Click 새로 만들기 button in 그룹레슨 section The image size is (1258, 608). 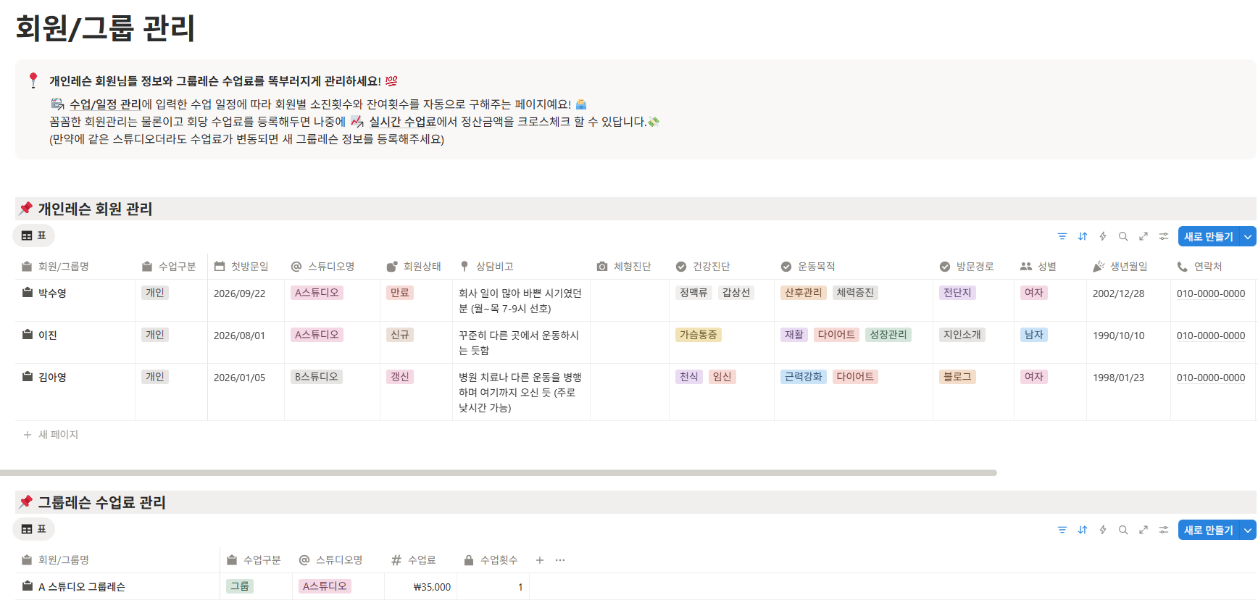click(1209, 530)
